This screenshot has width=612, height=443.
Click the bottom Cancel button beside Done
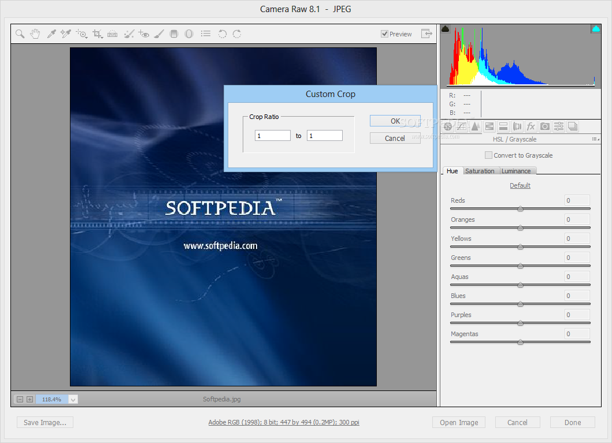[x=518, y=422]
